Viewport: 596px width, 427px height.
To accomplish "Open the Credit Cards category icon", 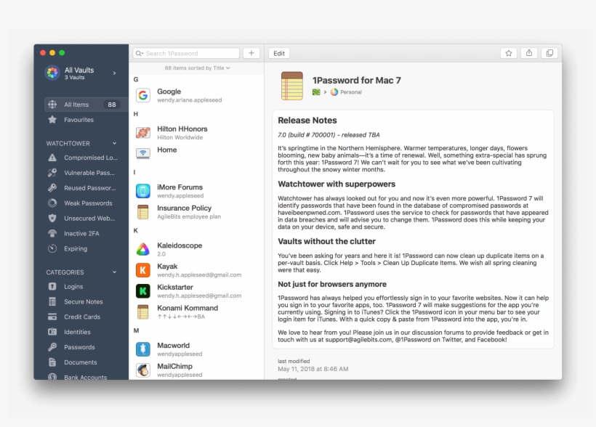I will [x=52, y=317].
